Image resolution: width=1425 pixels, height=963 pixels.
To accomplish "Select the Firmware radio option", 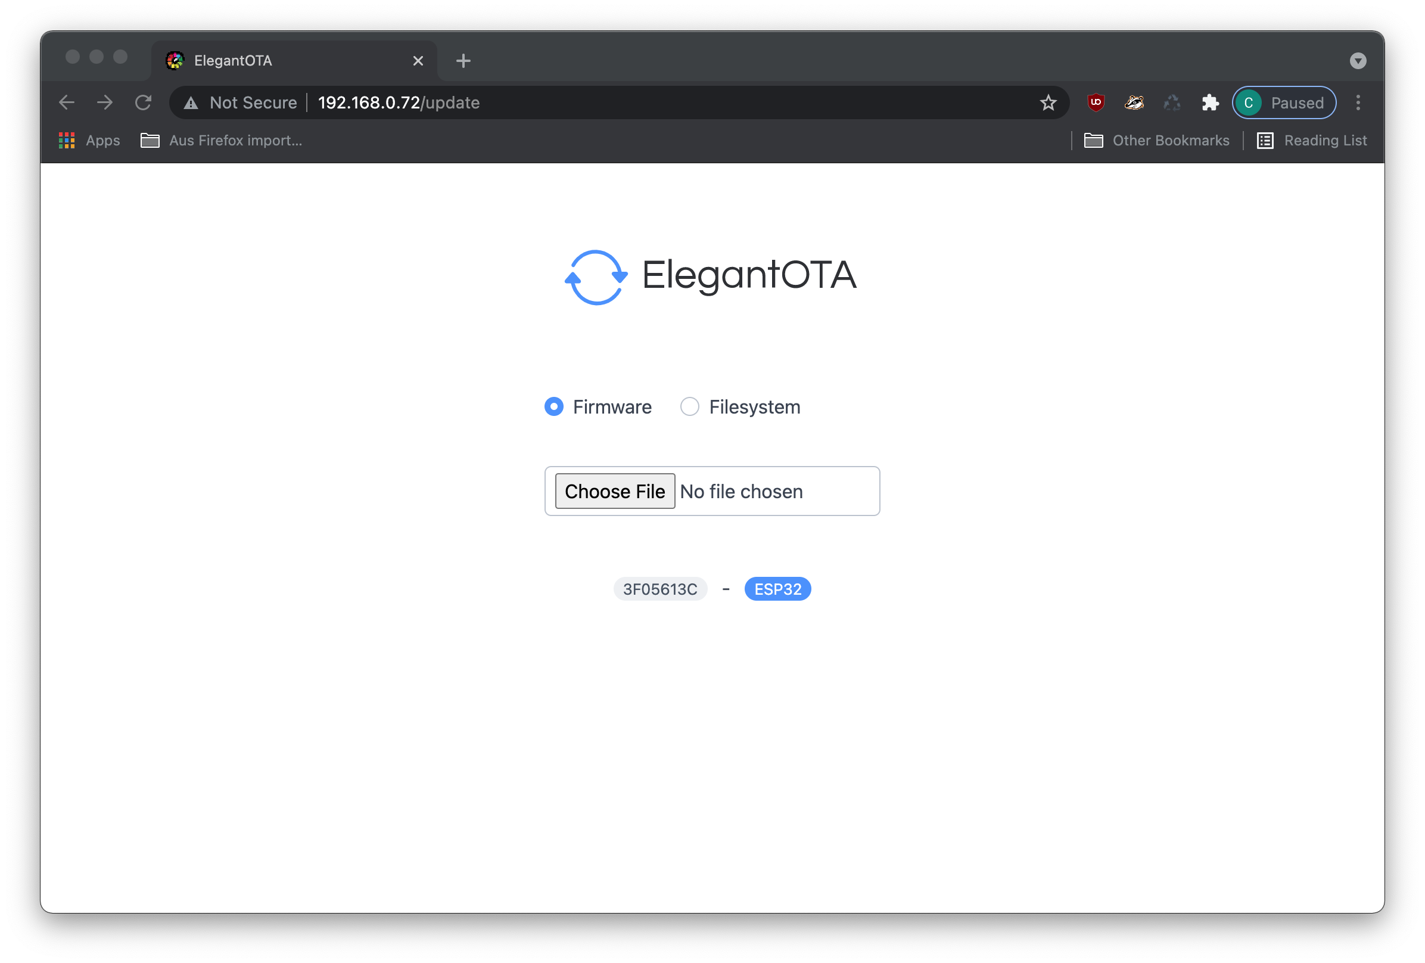I will pos(553,406).
